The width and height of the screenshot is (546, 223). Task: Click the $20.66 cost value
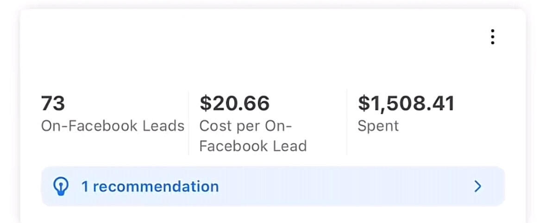click(234, 103)
